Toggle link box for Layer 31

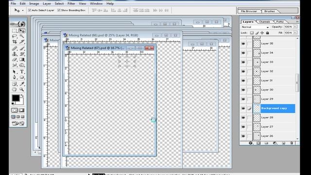249,81
